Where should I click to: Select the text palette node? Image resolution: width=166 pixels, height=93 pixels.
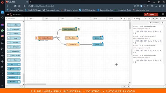[14, 64]
